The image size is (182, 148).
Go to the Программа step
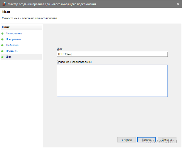click(13, 39)
